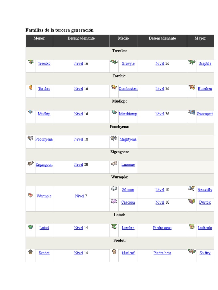Click the Mayor column header
Viewport: 218px width, 290px height.
click(x=200, y=38)
